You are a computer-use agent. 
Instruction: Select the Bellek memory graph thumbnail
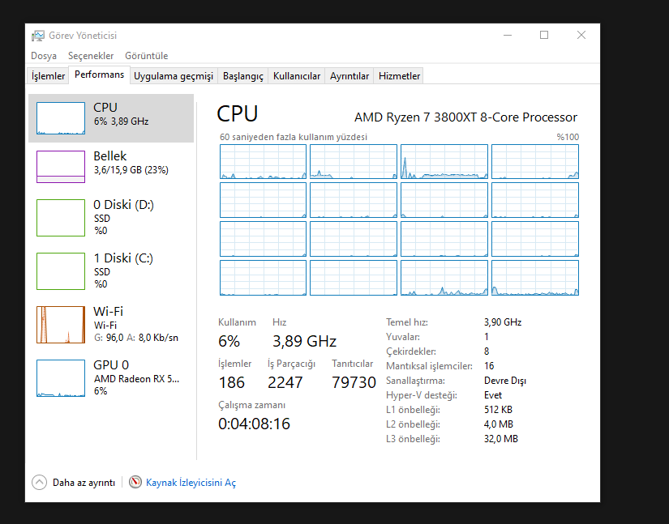coord(61,167)
